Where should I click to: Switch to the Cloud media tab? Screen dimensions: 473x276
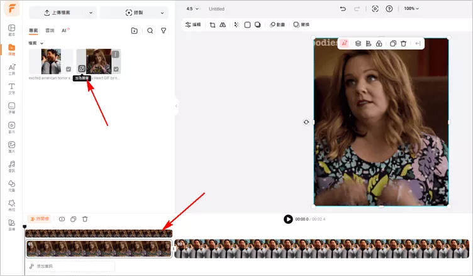[x=50, y=30]
